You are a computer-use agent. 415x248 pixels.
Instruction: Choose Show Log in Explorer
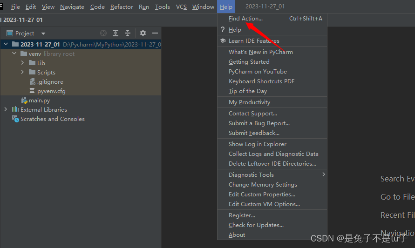pyautogui.click(x=272, y=144)
